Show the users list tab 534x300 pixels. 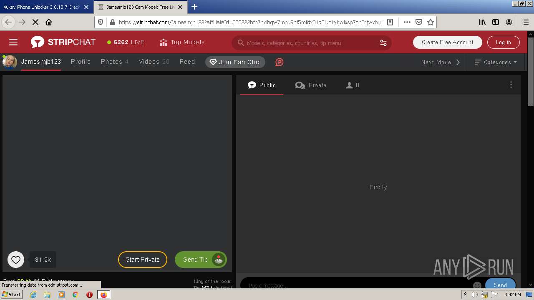(x=353, y=85)
